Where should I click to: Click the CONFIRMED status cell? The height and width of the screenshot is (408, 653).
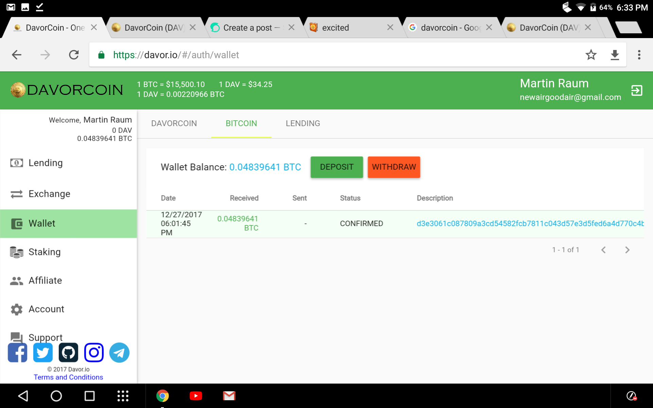[362, 223]
